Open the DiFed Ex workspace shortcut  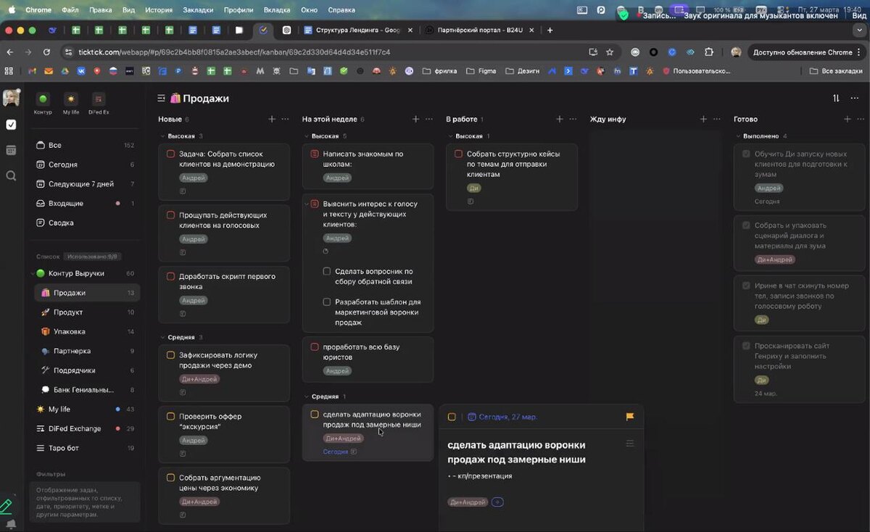[x=99, y=104]
